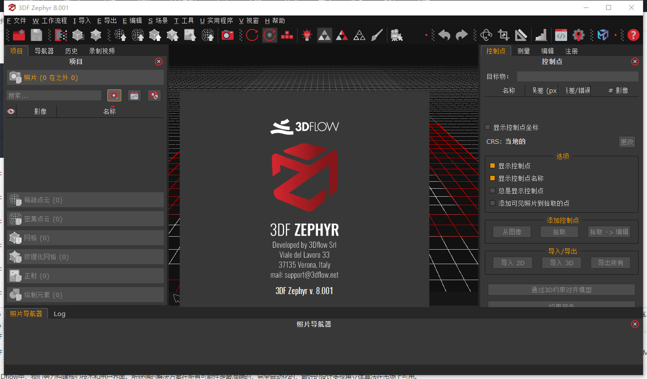The image size is (647, 379).
Task: Click the 导入 3D button
Action: [561, 262]
